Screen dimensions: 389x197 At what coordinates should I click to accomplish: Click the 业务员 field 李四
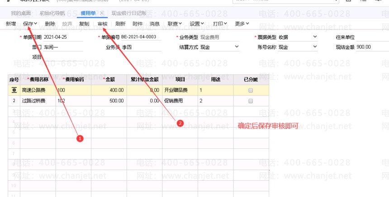141,47
